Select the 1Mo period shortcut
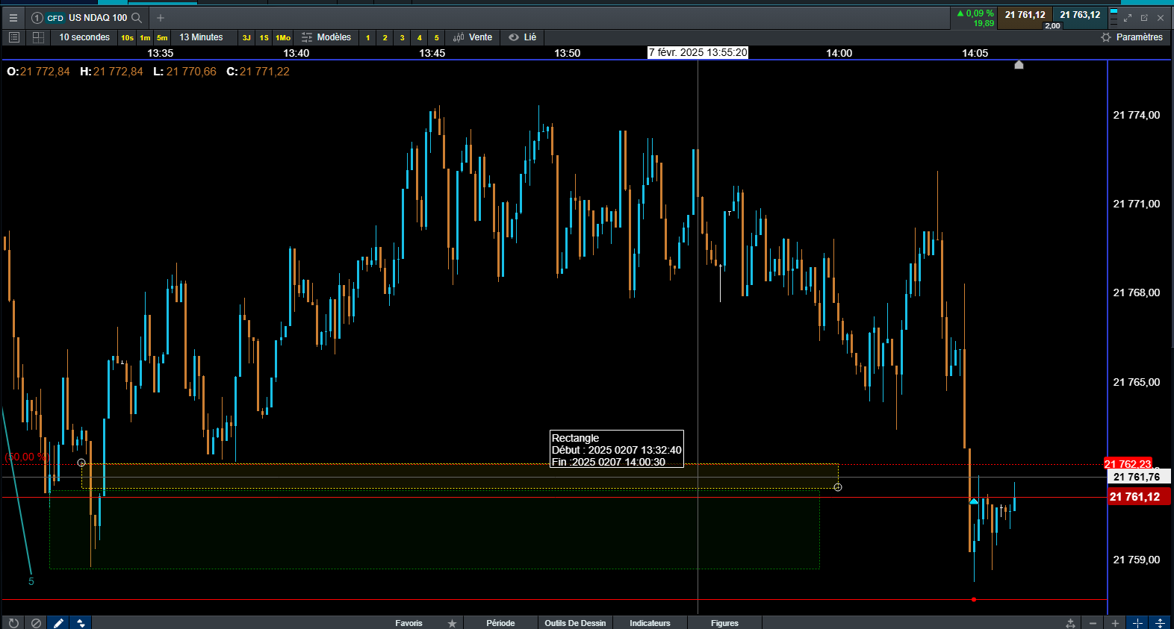The image size is (1174, 629). [x=283, y=37]
